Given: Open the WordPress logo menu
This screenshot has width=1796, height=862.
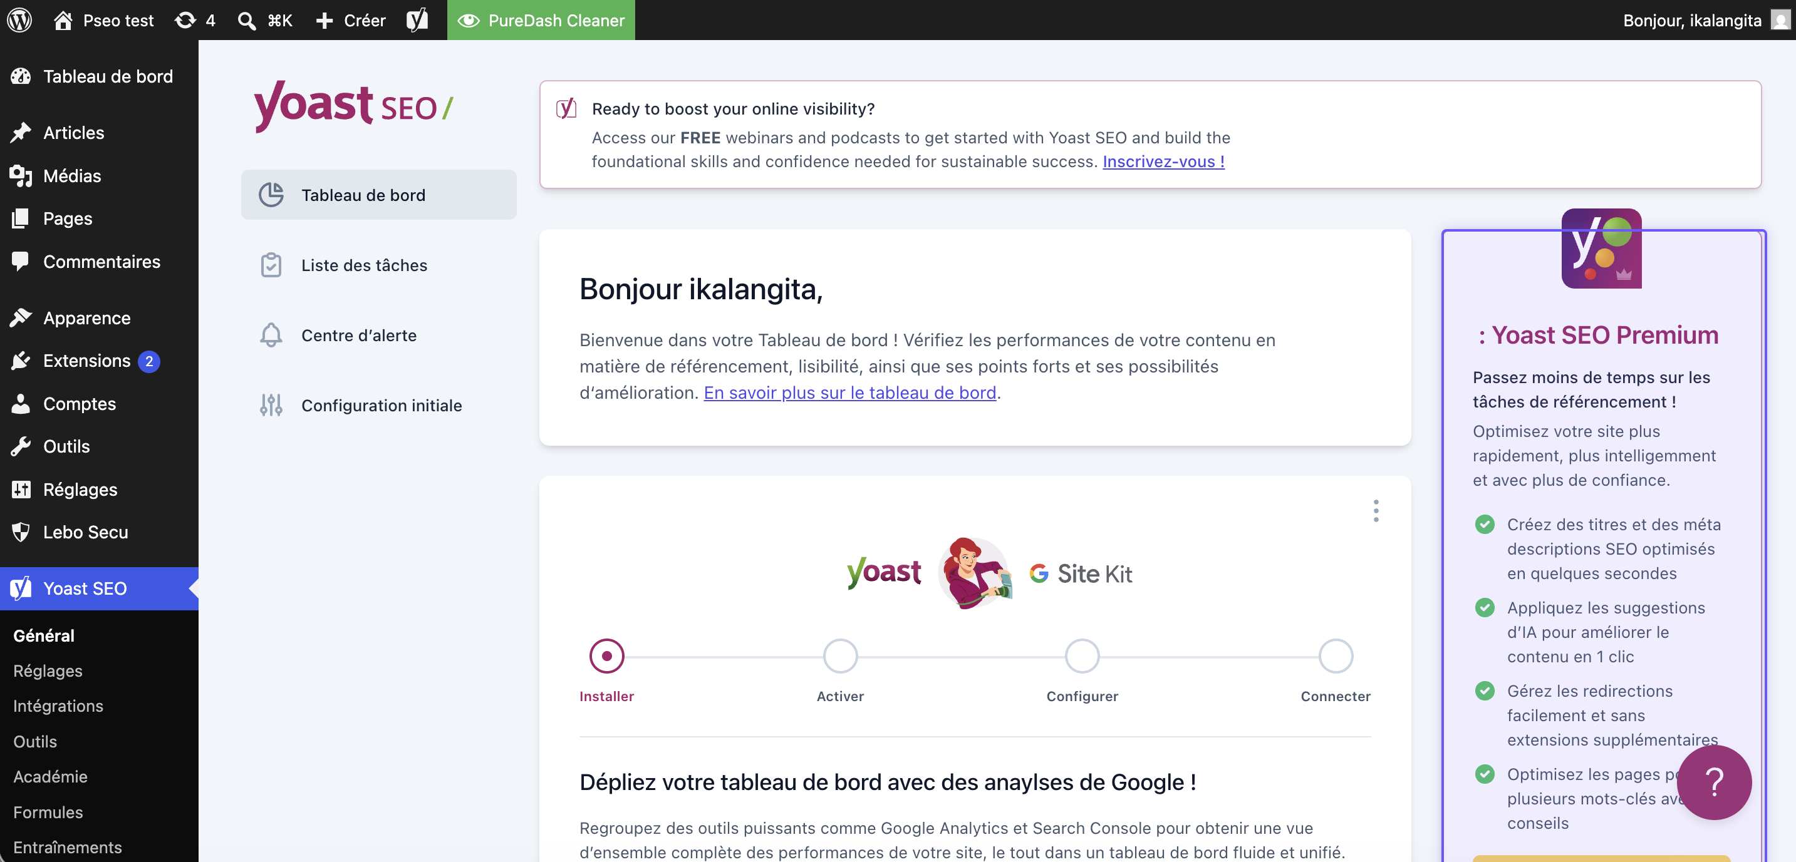Looking at the screenshot, I should click(x=19, y=19).
